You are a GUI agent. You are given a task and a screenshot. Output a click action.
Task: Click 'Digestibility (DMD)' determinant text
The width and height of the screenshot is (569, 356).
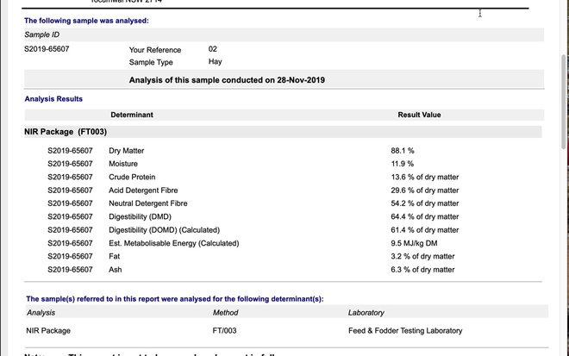coord(140,216)
